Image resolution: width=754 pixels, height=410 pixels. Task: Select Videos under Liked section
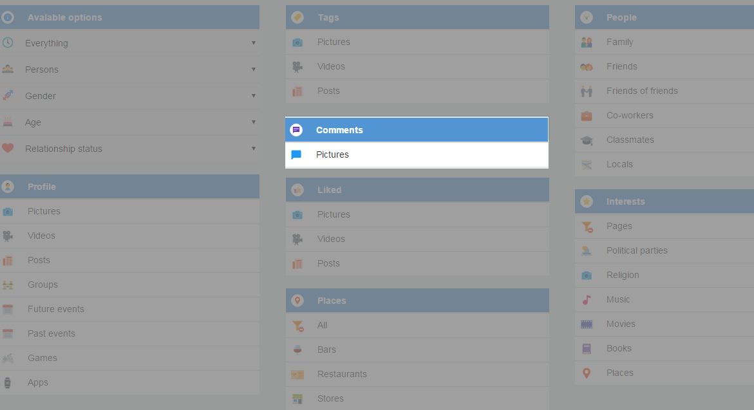(331, 239)
